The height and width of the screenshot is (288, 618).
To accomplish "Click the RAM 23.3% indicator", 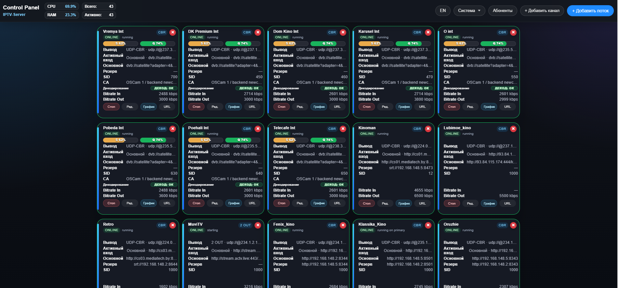I will click(62, 15).
